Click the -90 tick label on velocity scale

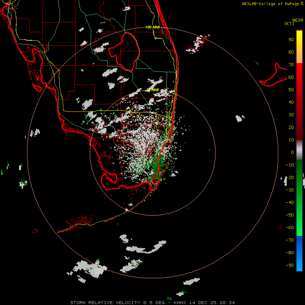point(290,265)
